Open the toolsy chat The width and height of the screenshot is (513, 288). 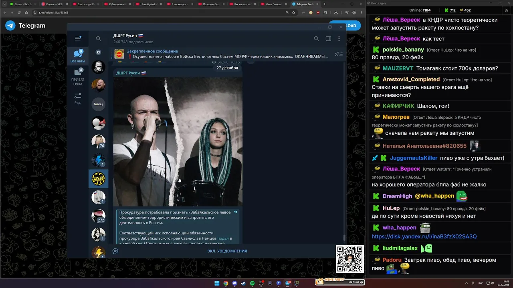click(98, 104)
